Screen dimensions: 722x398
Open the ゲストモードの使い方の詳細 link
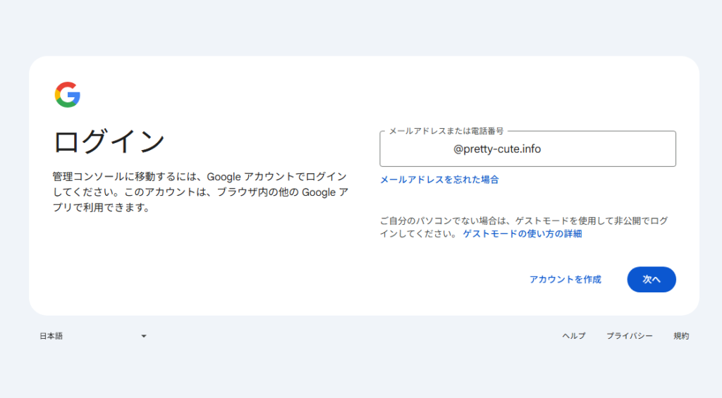coord(522,234)
